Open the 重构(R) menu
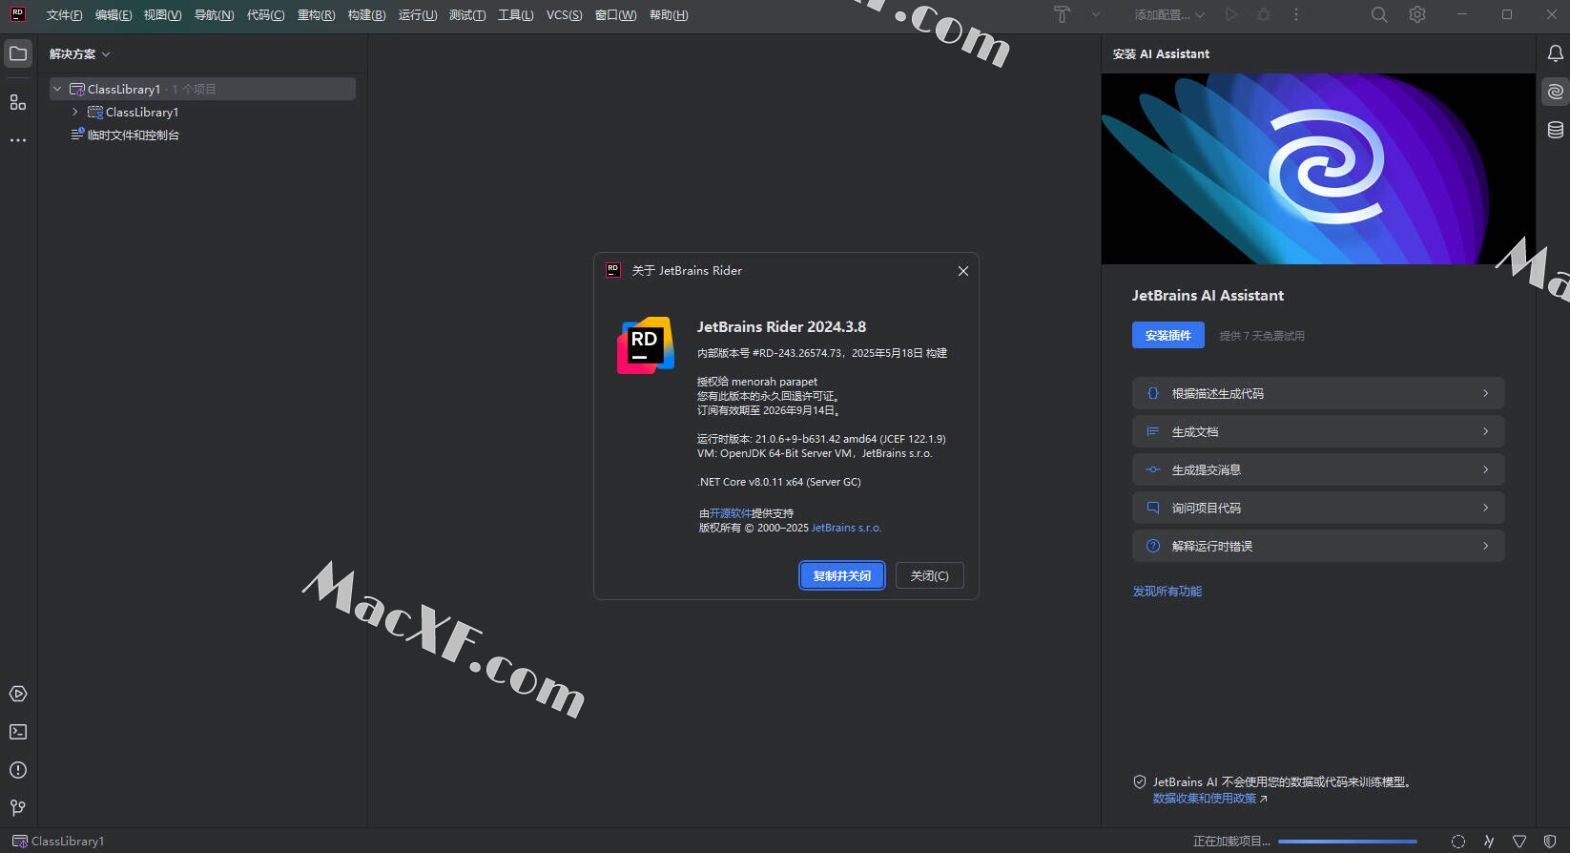This screenshot has width=1570, height=853. click(316, 15)
